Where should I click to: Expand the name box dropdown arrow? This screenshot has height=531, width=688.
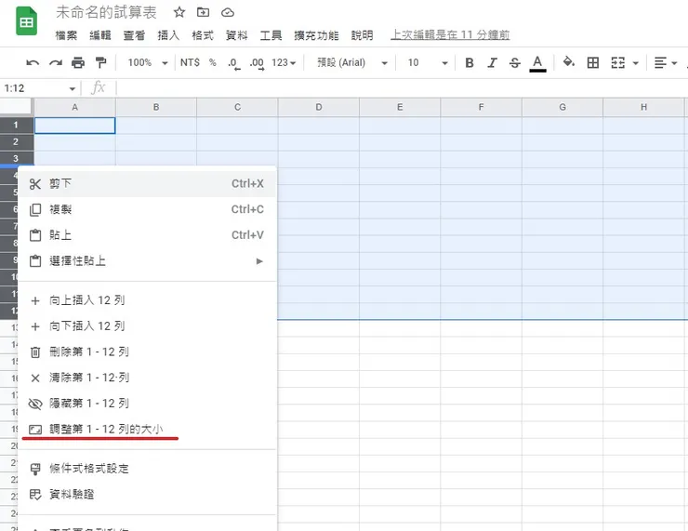click(x=72, y=88)
